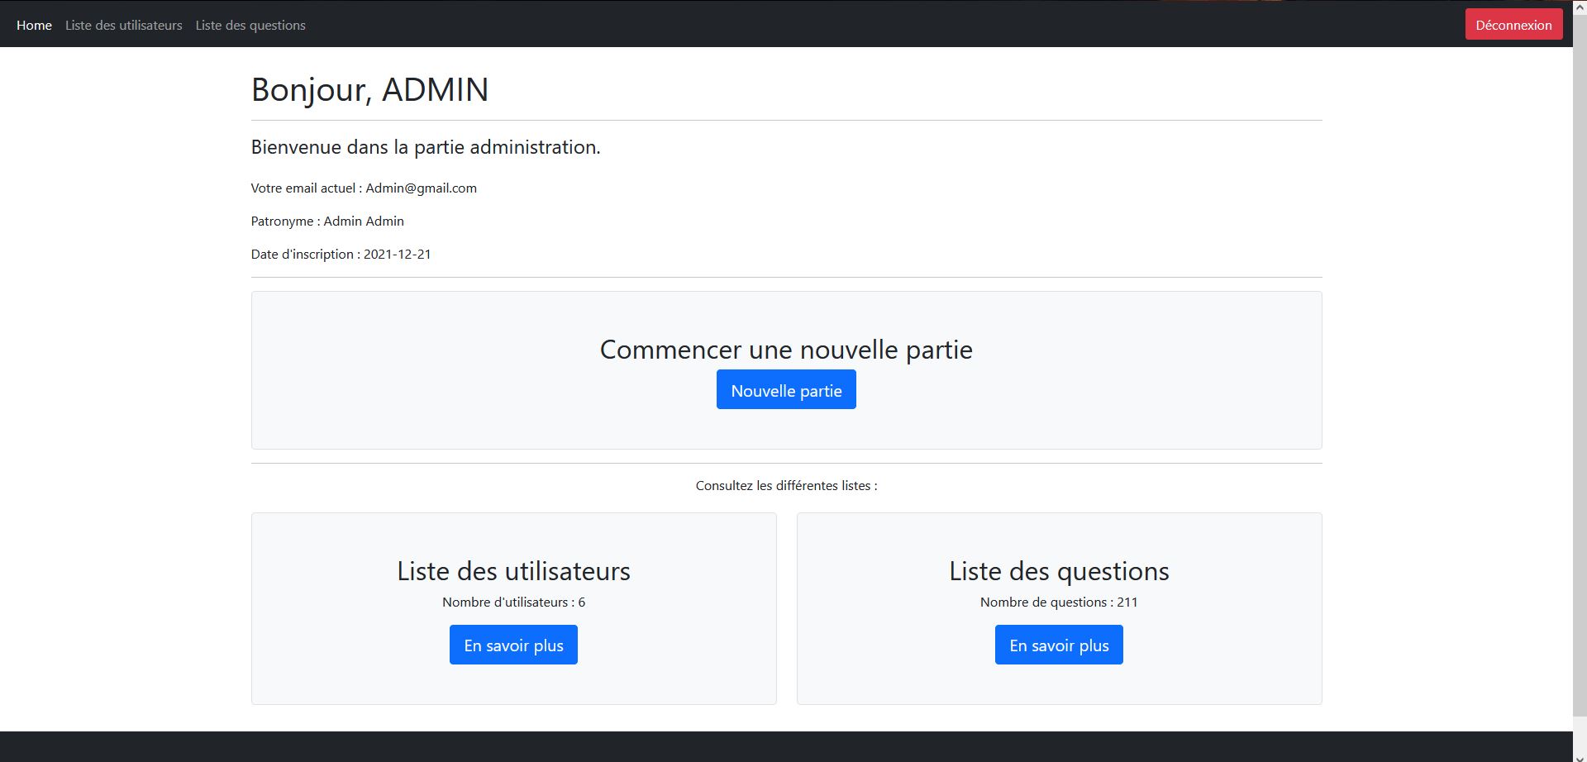Select the Commencer une nouvelle partie heading
This screenshot has width=1587, height=762.
tap(786, 350)
